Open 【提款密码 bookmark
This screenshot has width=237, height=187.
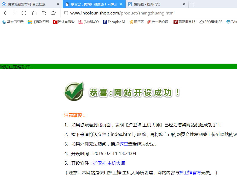38,22
